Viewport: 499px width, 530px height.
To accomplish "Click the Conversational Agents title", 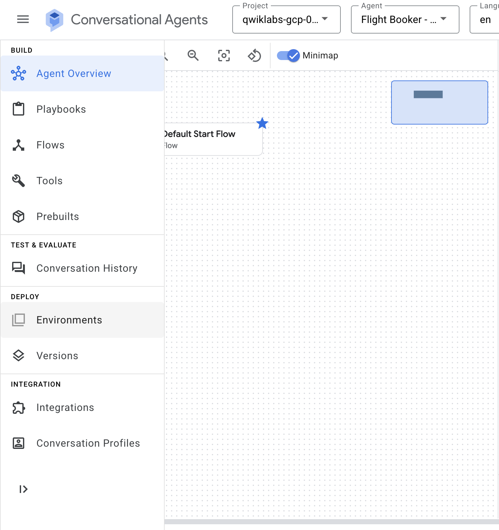I will [139, 20].
